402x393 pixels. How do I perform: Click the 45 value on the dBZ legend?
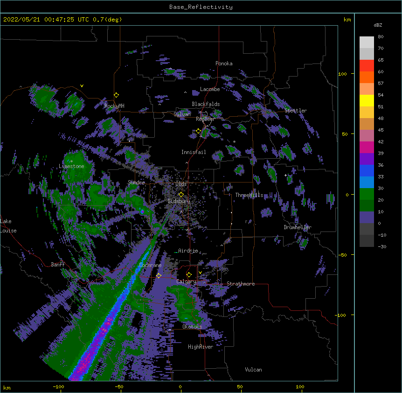click(381, 130)
